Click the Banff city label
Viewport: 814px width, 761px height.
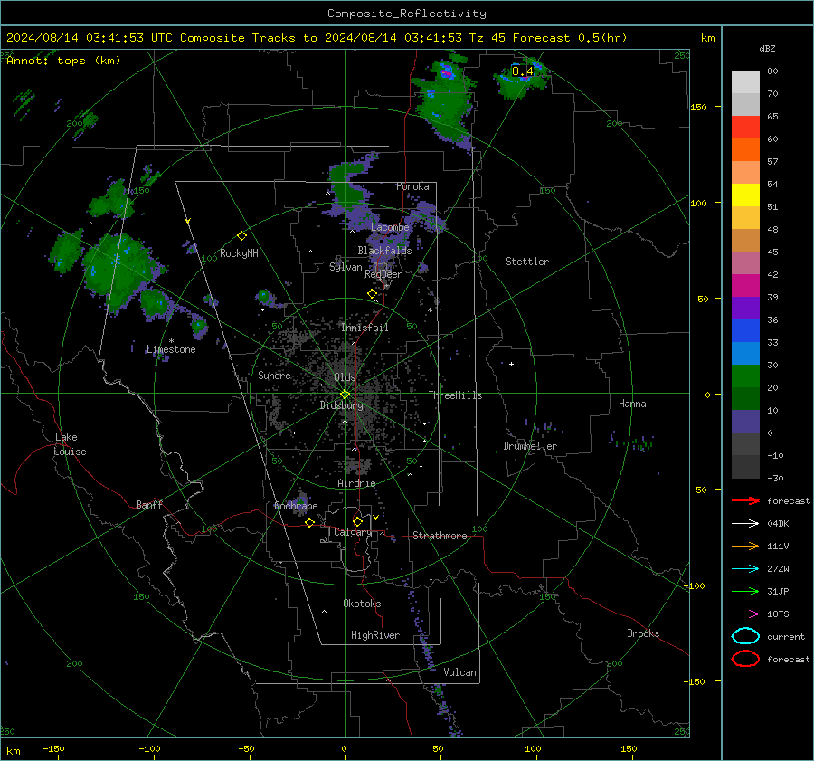149,504
